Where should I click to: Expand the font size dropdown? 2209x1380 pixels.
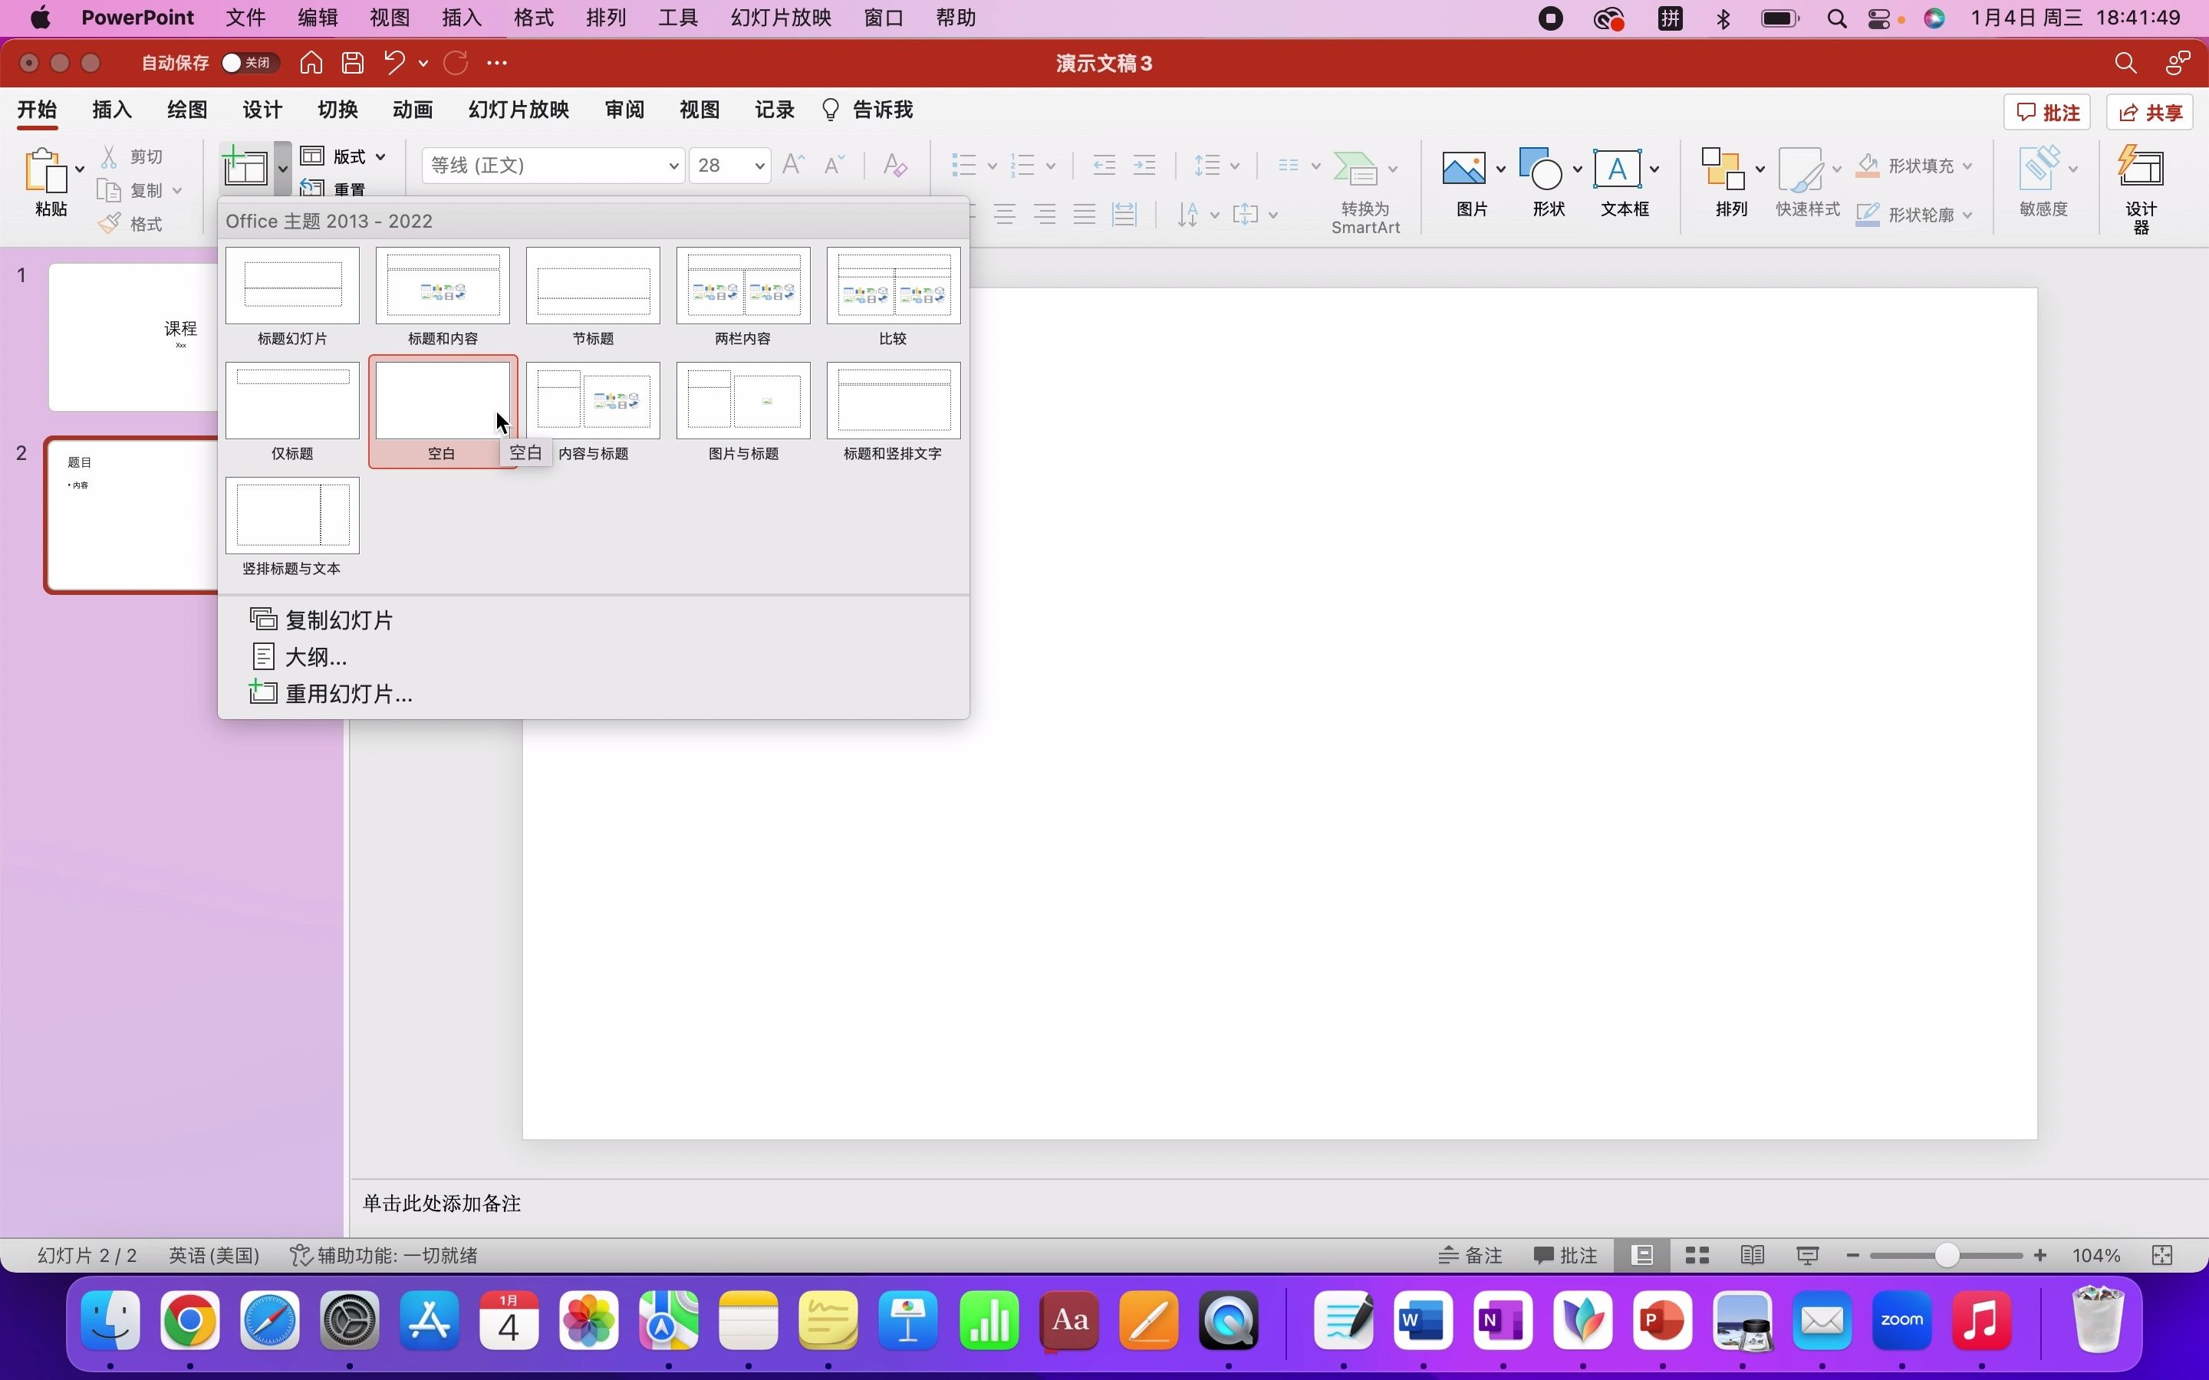[x=759, y=166]
